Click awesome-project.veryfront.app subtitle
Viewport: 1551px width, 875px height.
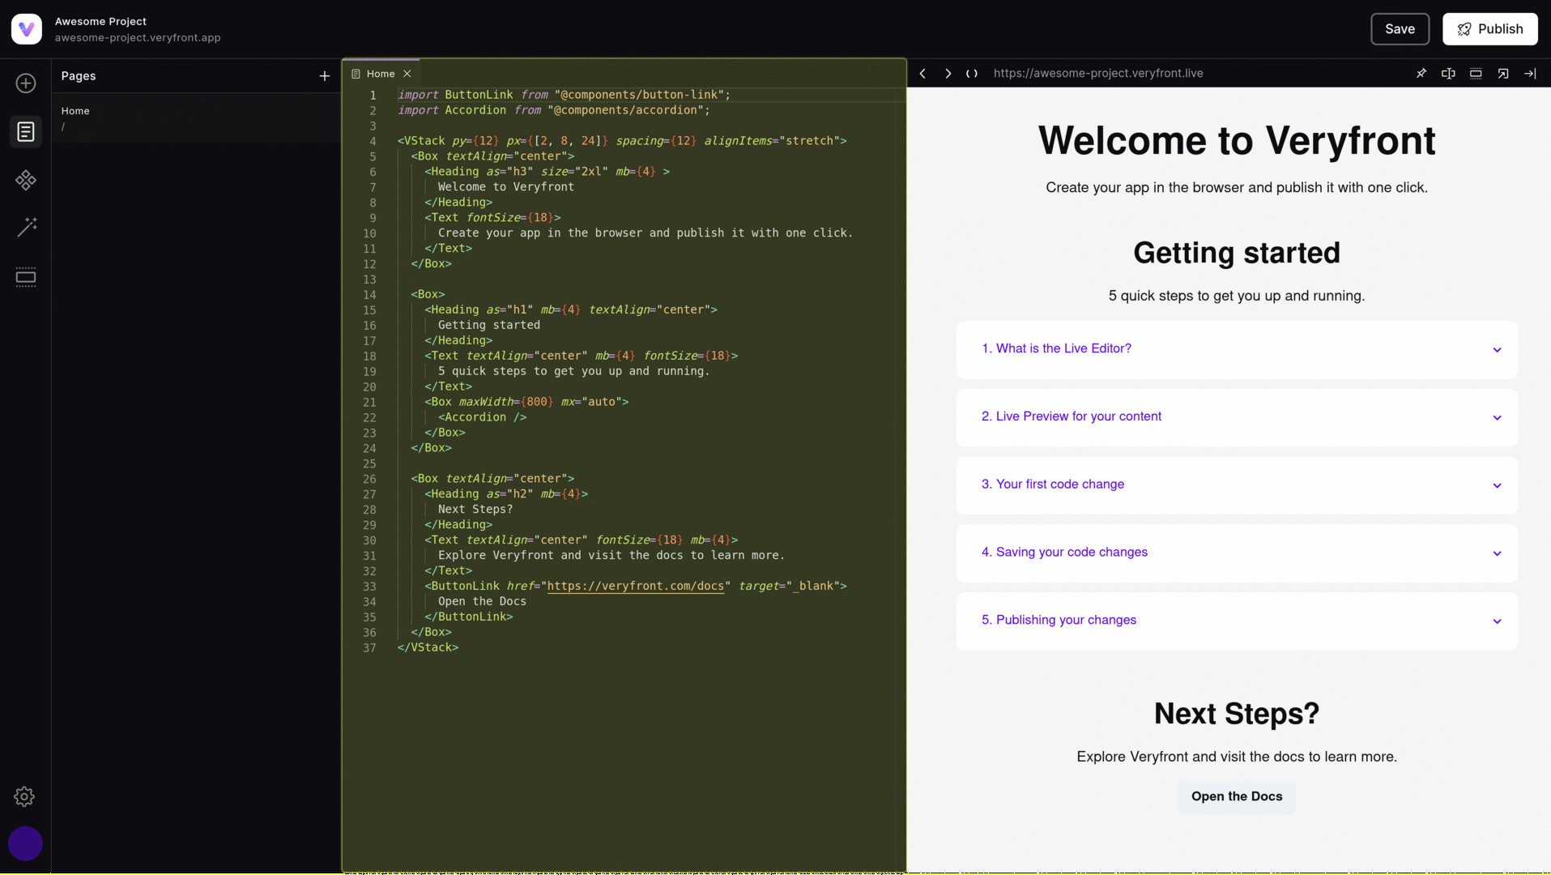pos(138,37)
